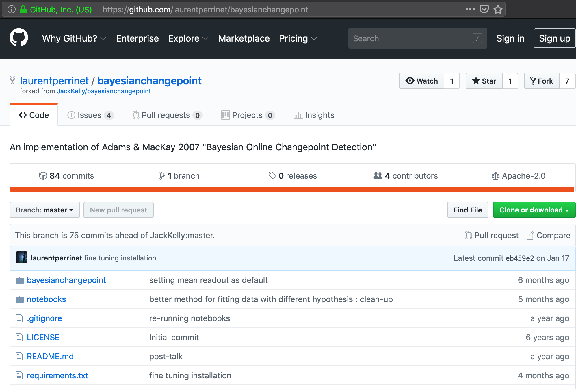Click the Pocket save icon in address bar

tap(484, 10)
